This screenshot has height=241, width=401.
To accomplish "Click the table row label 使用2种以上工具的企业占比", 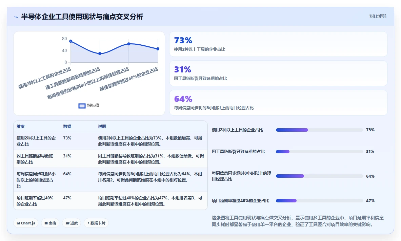I will [36, 141].
